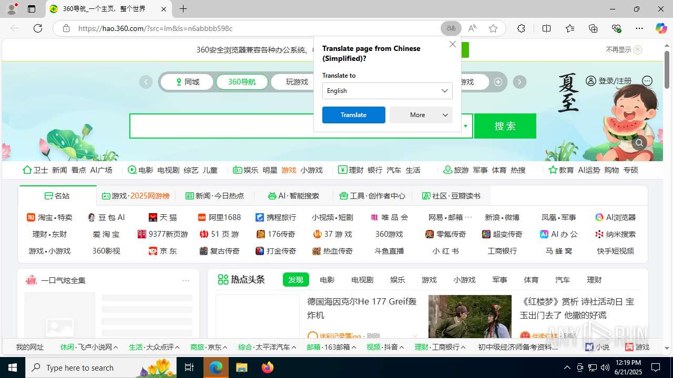The width and height of the screenshot is (673, 378).
Task: Open search engine dropdown arrow
Action: pos(465,126)
